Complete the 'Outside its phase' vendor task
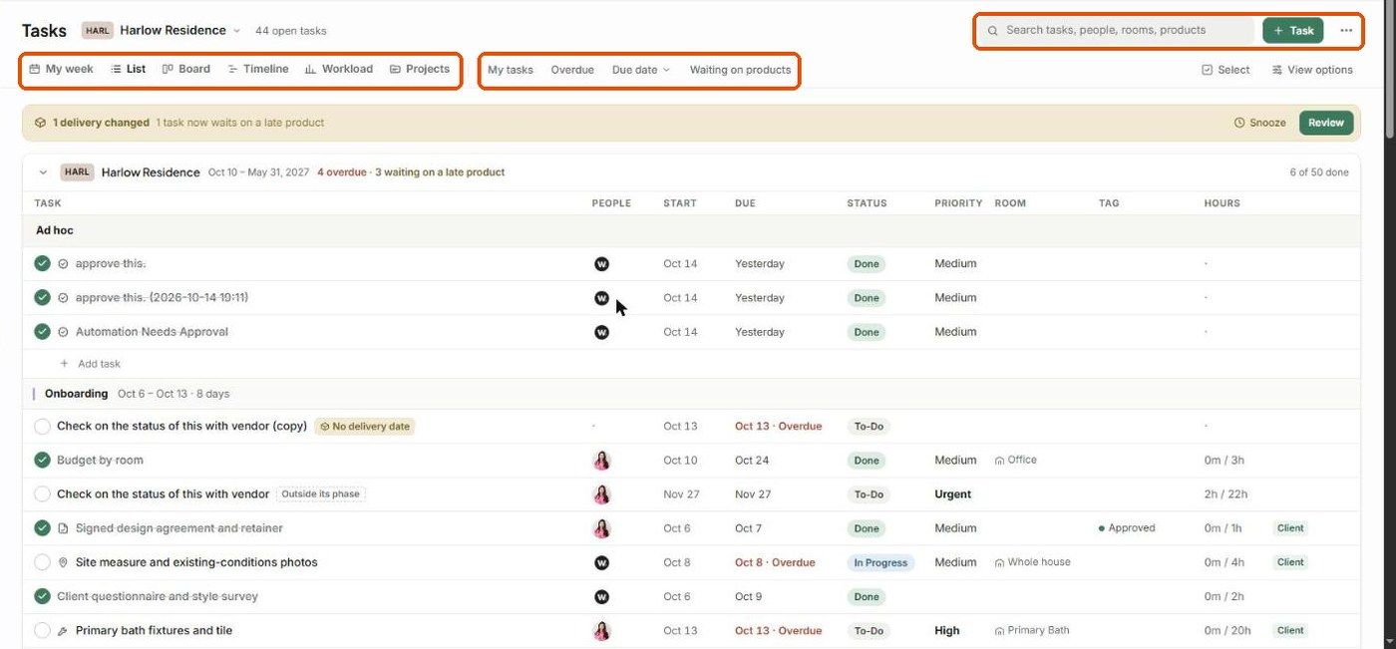 coord(42,493)
